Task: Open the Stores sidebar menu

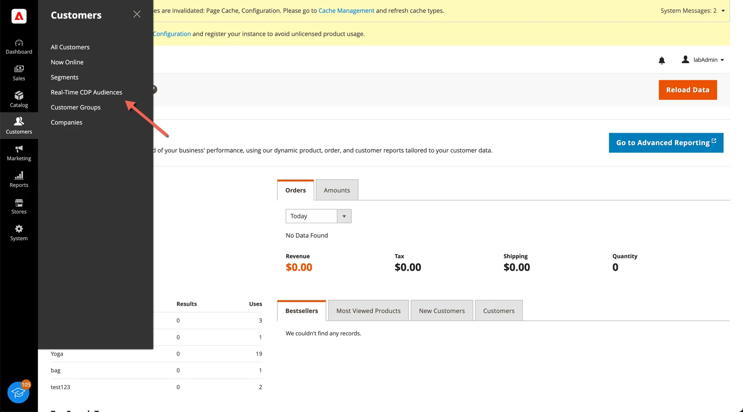Action: coord(19,206)
